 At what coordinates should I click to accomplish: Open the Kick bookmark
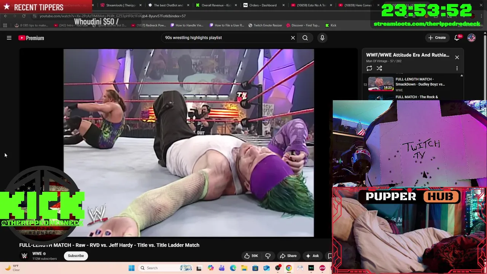(331, 25)
